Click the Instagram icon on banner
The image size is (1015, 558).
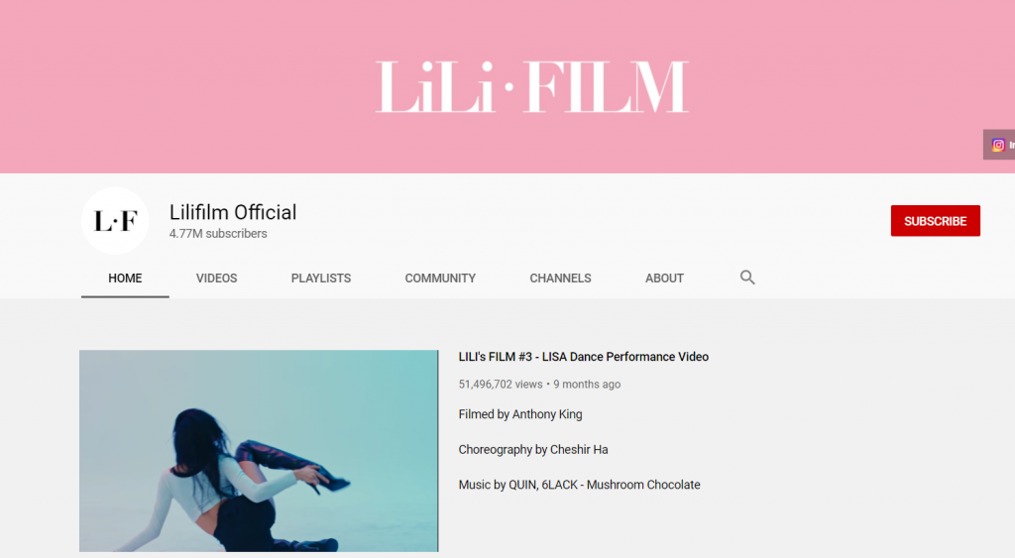(x=998, y=145)
